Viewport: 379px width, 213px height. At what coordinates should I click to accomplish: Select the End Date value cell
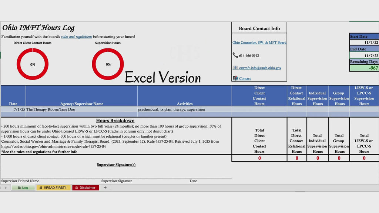tap(364, 55)
